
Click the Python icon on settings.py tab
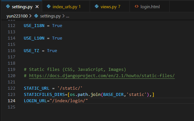(8, 6)
